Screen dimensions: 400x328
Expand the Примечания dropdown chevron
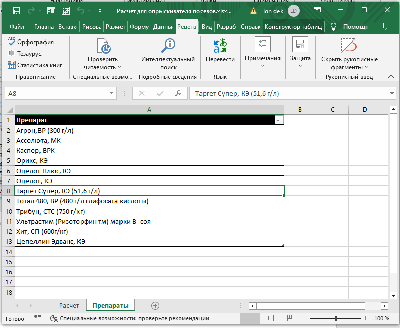tap(262, 66)
